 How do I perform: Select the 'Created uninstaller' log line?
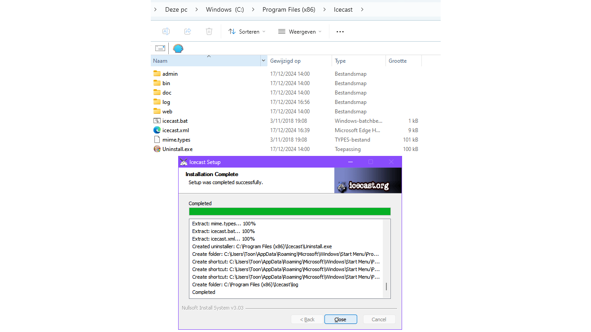[262, 246]
